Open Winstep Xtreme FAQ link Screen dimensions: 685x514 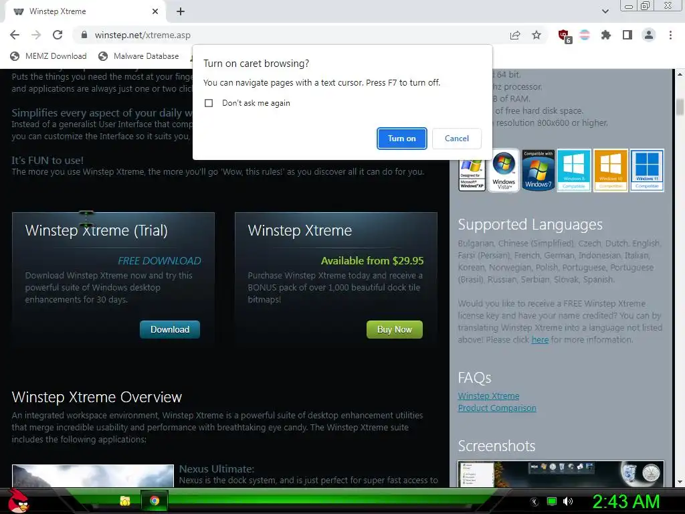(x=488, y=396)
